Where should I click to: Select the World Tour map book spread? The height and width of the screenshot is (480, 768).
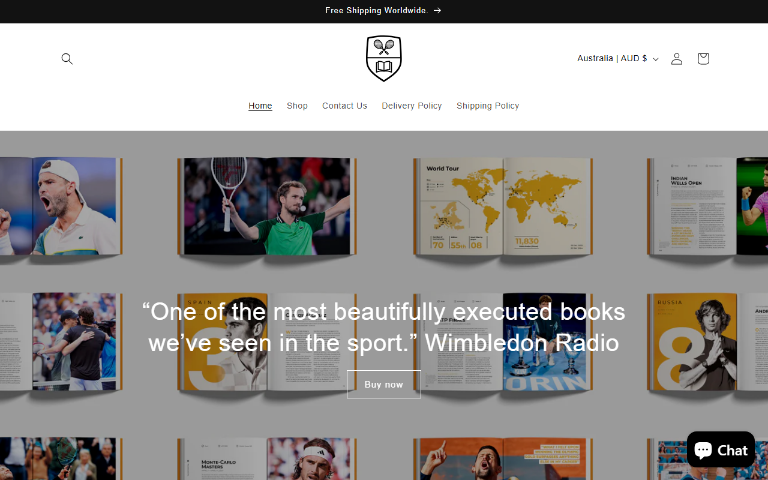click(x=503, y=206)
